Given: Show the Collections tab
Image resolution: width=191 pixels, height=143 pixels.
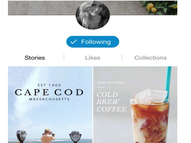Looking at the screenshot, I should pos(150,58).
